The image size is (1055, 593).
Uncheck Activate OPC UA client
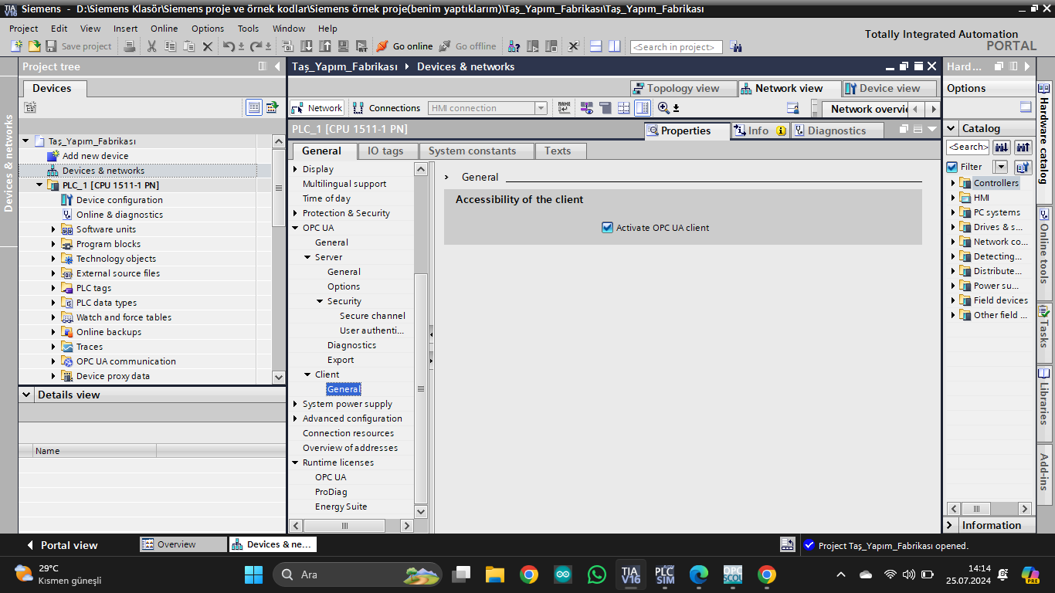(x=607, y=228)
